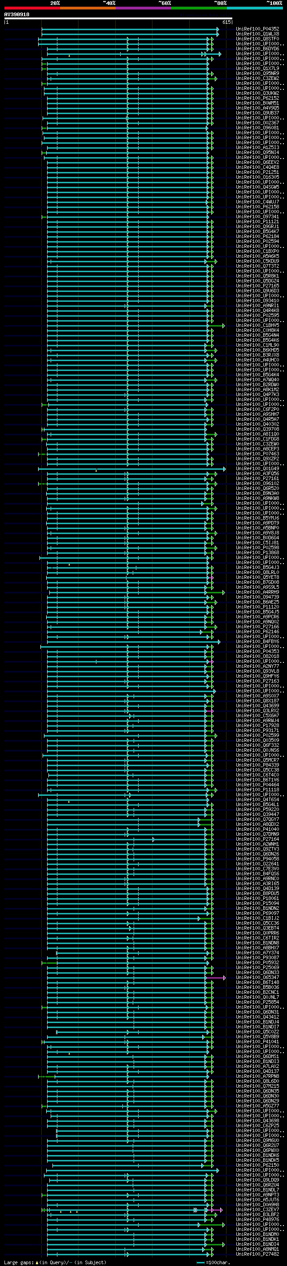Click the red 20% identity legend bar

32,9
